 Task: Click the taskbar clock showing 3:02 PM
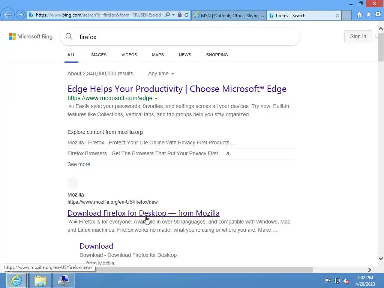[365, 281]
